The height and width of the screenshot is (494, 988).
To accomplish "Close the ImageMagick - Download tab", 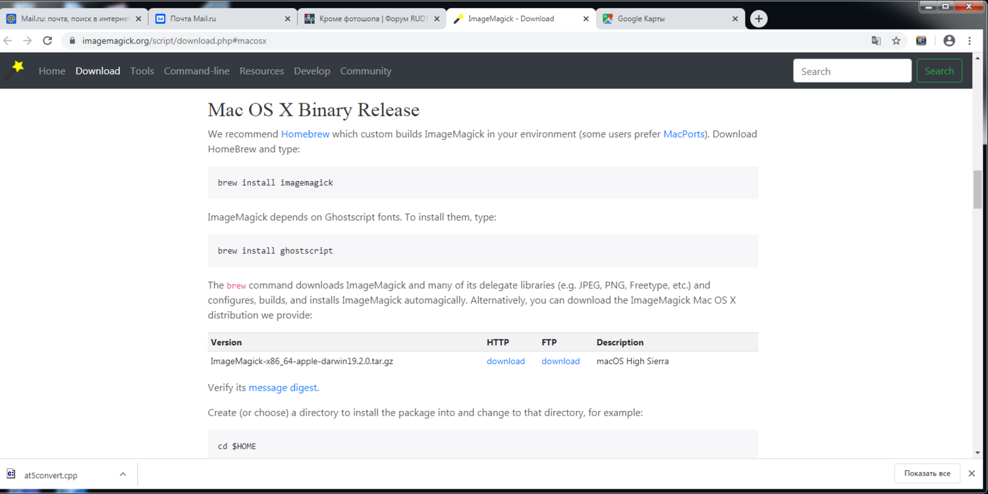I will pyautogui.click(x=586, y=19).
